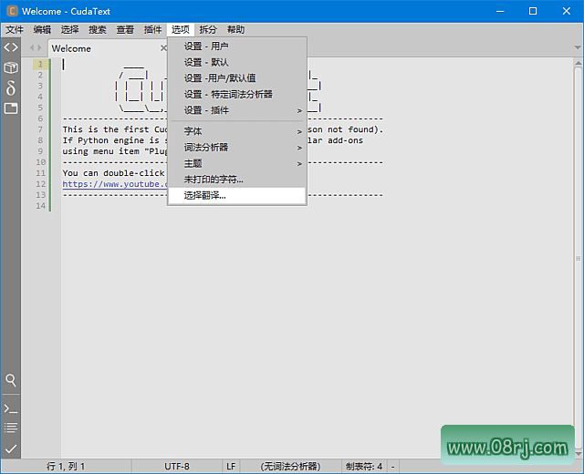Click UTF-8 encoding in status bar

[x=177, y=466]
